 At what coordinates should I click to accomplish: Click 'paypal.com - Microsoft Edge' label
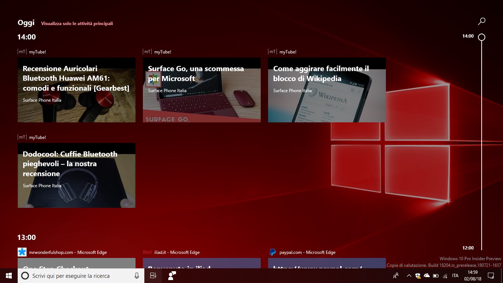click(x=307, y=252)
